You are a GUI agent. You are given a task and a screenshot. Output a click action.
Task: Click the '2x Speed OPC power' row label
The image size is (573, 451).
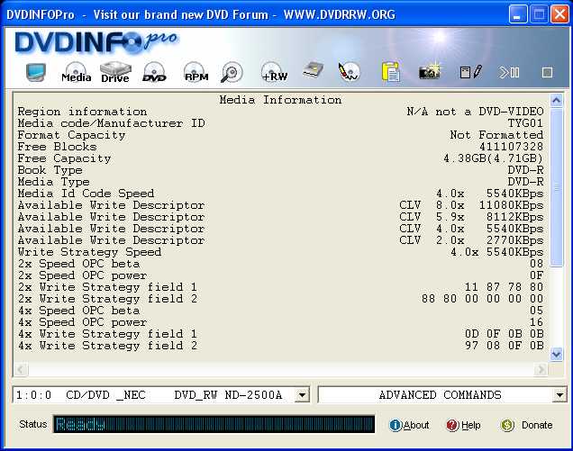pyautogui.click(x=82, y=275)
